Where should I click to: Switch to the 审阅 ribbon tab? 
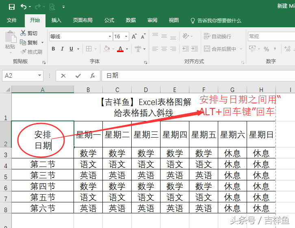click(152, 20)
